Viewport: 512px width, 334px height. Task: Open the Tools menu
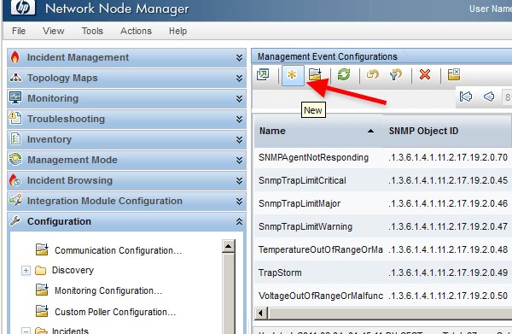click(x=92, y=31)
